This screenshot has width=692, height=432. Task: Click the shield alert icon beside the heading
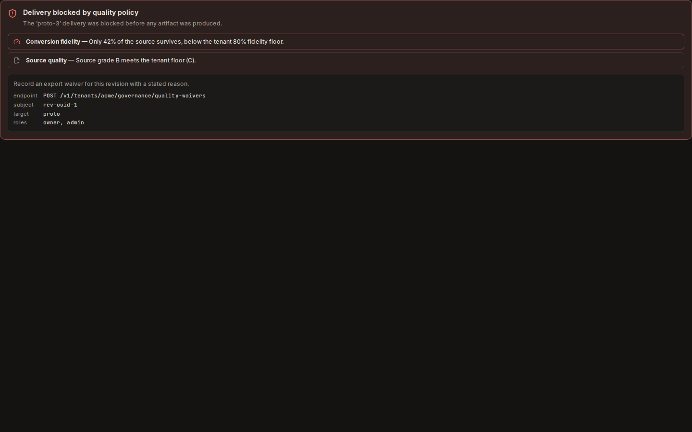click(x=12, y=13)
